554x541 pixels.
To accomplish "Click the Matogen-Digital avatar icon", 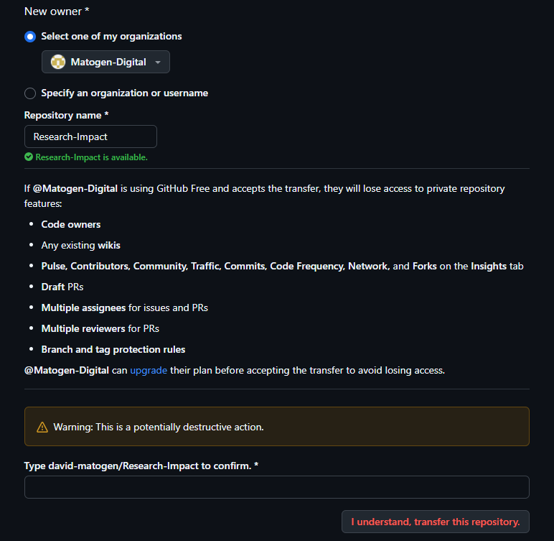I will click(x=58, y=63).
